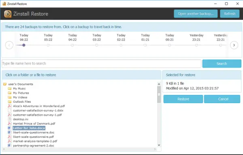The image size is (243, 155).
Task: Click file list scroll up arrow
Action: [159, 84]
